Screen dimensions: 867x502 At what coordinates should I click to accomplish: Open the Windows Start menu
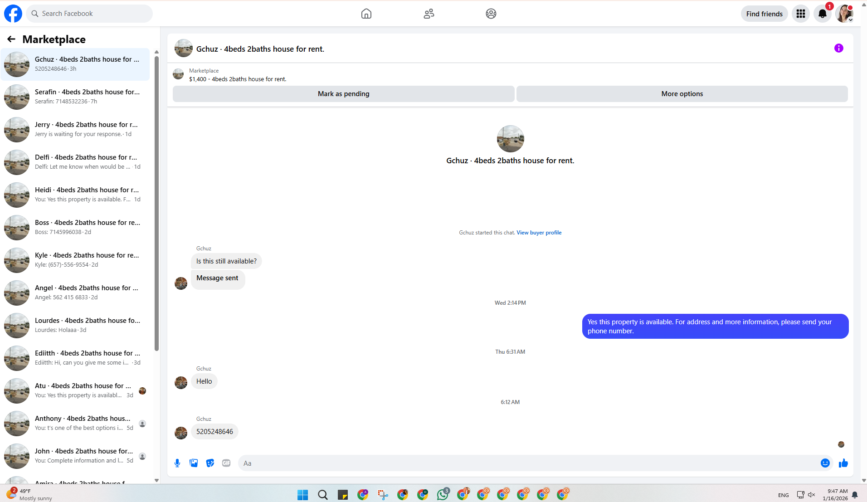[302, 495]
